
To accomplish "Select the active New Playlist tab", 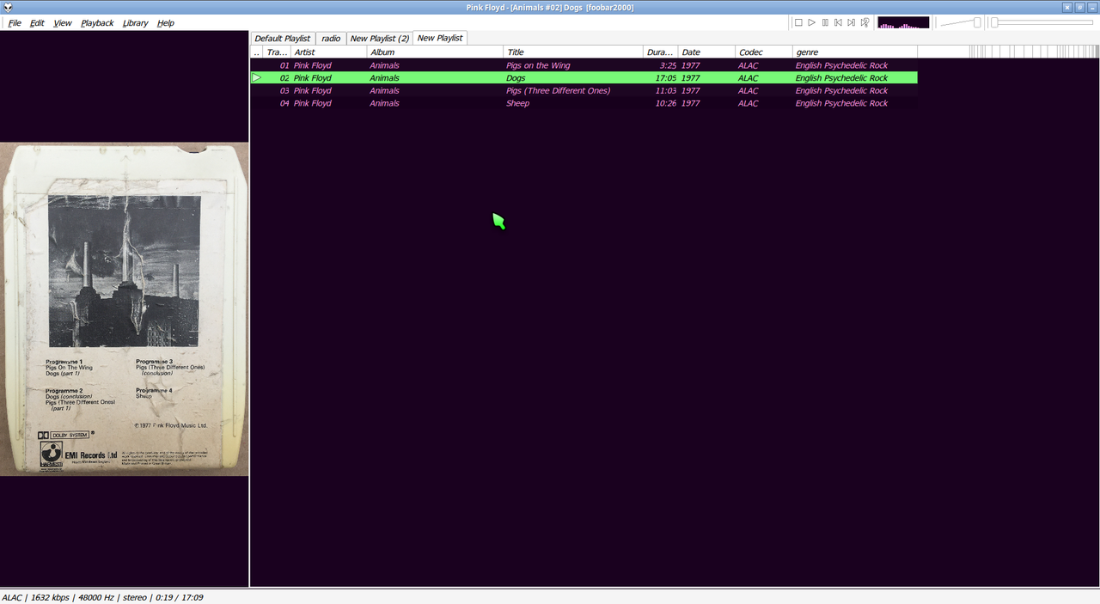I will (x=440, y=38).
